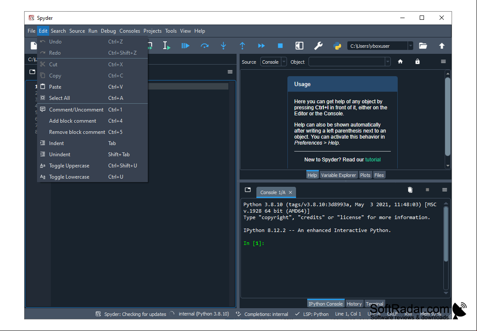Click the new file icon in toolbar
Screen dimensions: 477x331
33,46
